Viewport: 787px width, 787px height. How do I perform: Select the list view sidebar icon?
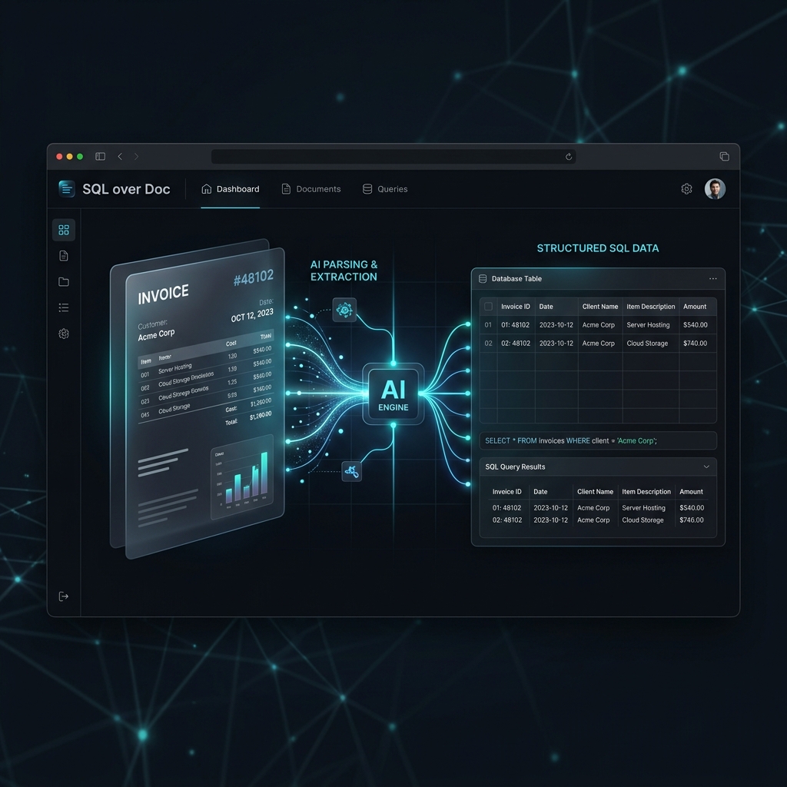tap(64, 307)
